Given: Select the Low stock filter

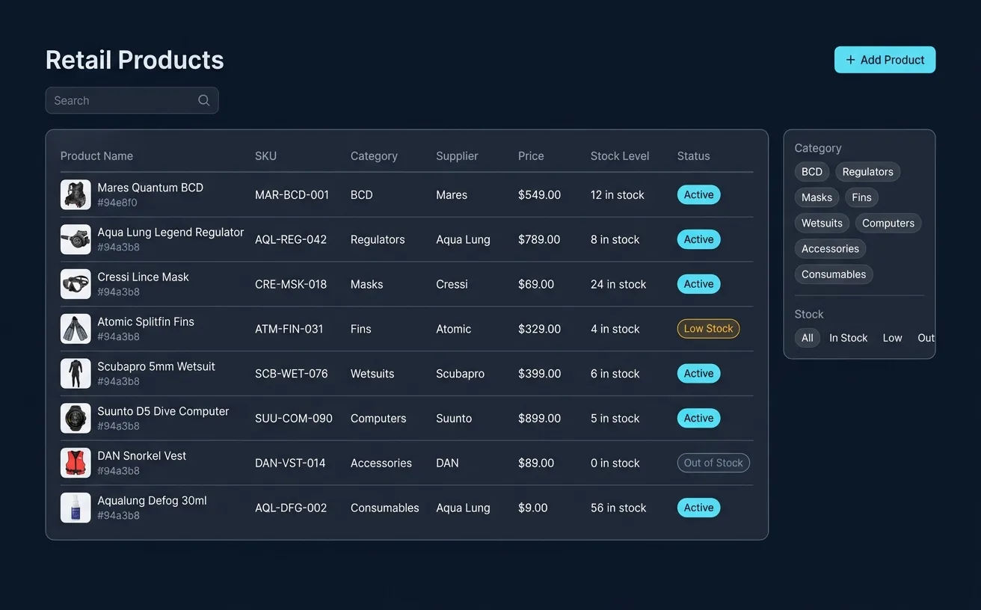Looking at the screenshot, I should coord(892,338).
